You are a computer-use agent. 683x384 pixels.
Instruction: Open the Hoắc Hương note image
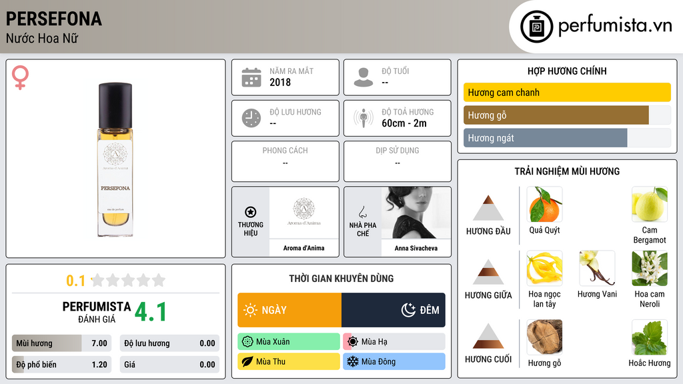tap(650, 337)
